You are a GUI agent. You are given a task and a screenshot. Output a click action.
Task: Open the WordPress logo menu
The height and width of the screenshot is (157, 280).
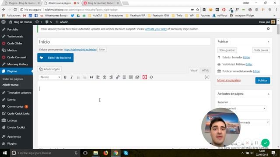pyautogui.click(x=3, y=22)
